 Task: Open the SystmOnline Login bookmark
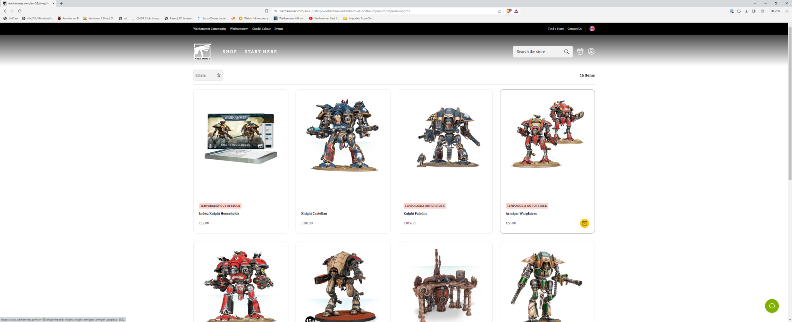pyautogui.click(x=212, y=18)
